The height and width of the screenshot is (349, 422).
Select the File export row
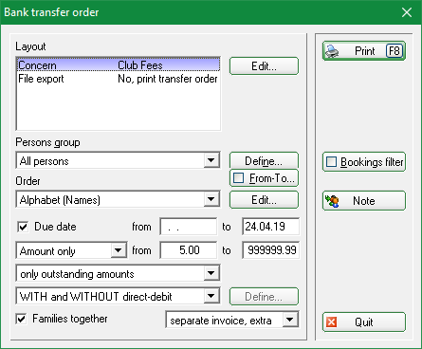(x=119, y=79)
